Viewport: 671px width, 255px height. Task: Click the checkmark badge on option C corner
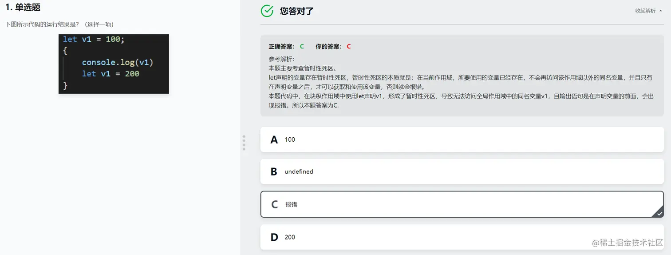(659, 213)
